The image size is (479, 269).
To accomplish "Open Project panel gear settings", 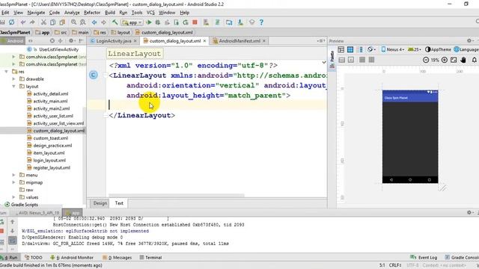I will point(71,40).
